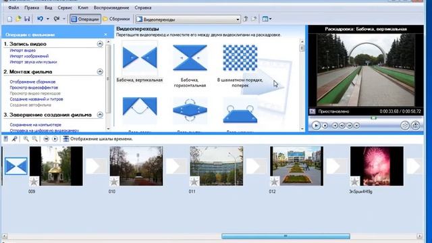Create a new collection folder
Viewport: 432px width, 243px height.
click(254, 19)
